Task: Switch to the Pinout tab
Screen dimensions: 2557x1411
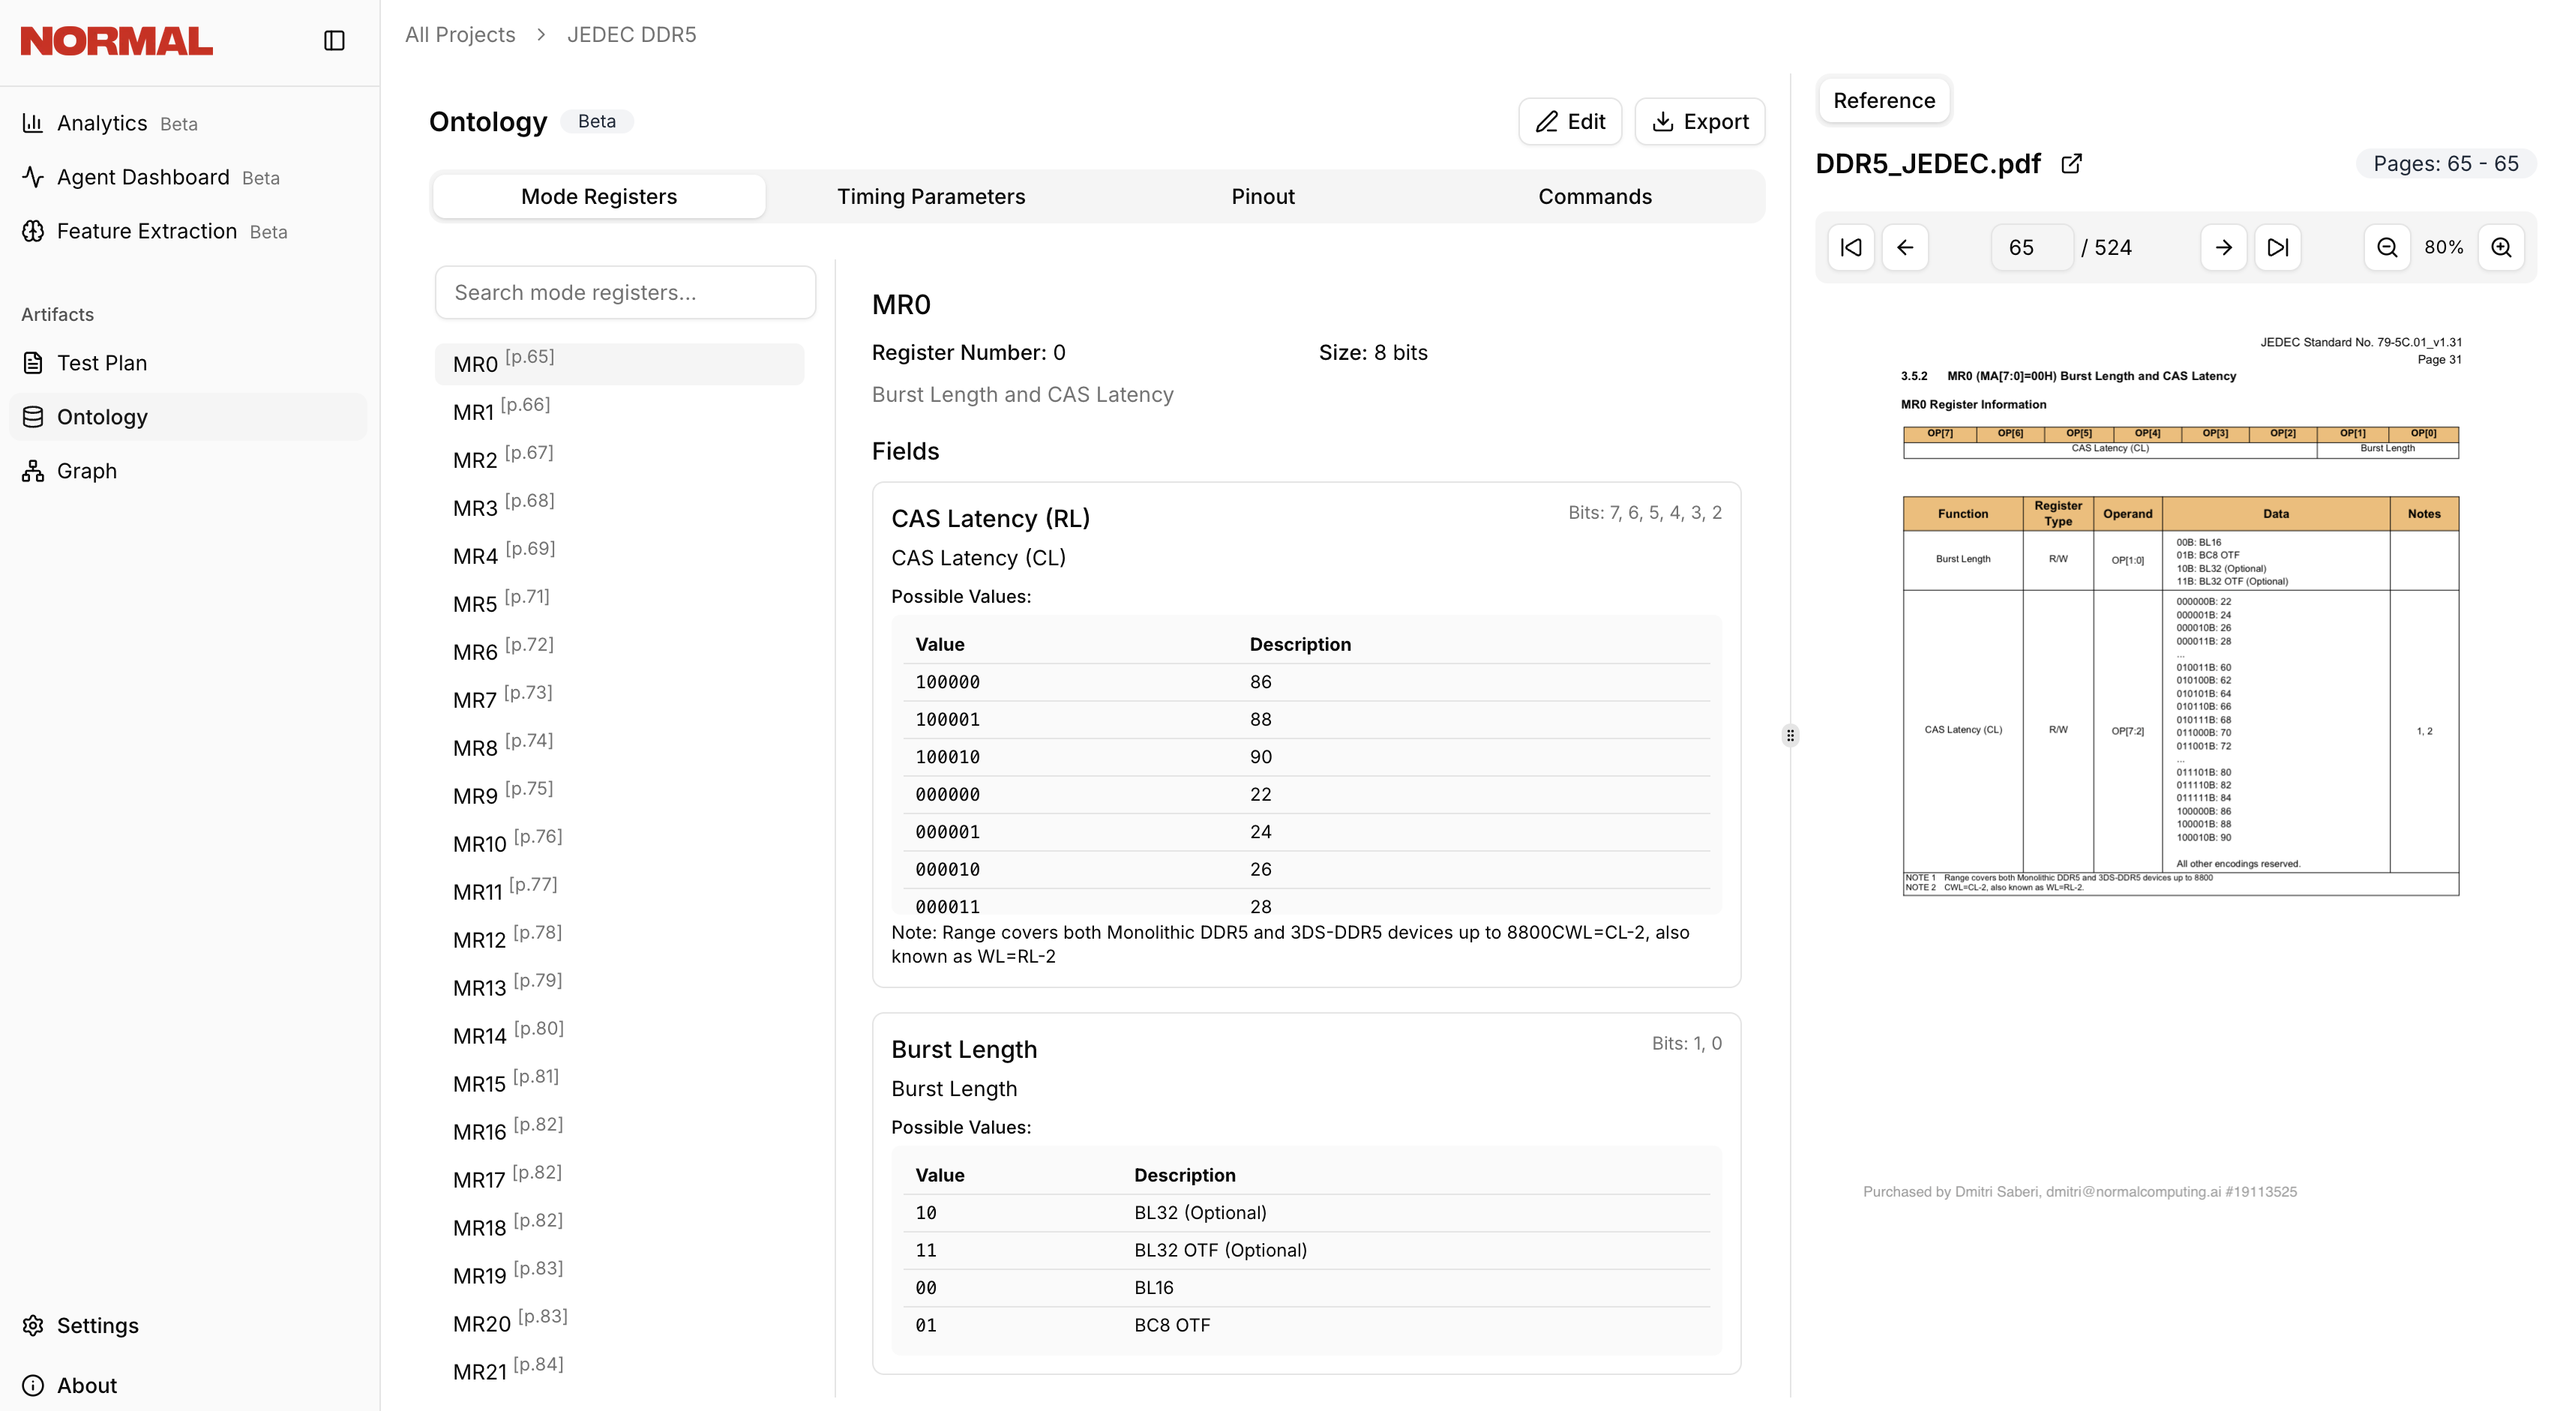Action: coord(1263,196)
